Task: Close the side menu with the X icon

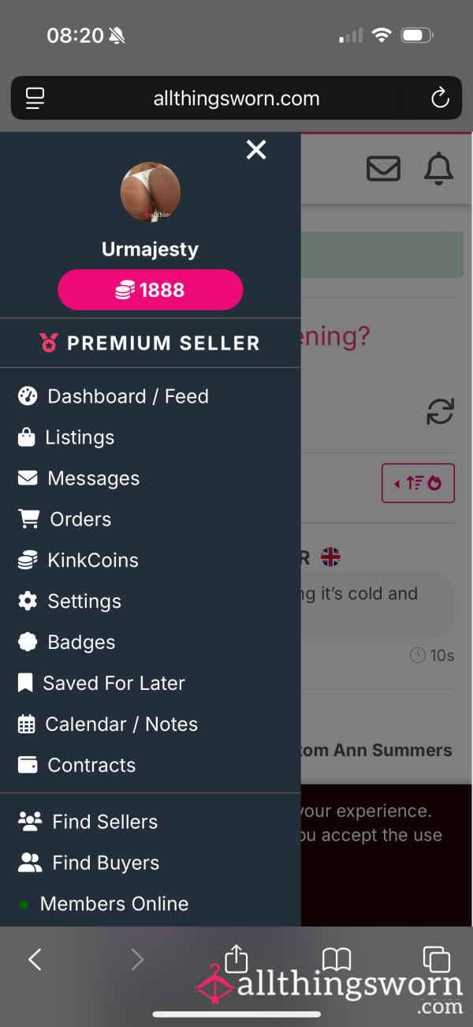Action: point(256,149)
